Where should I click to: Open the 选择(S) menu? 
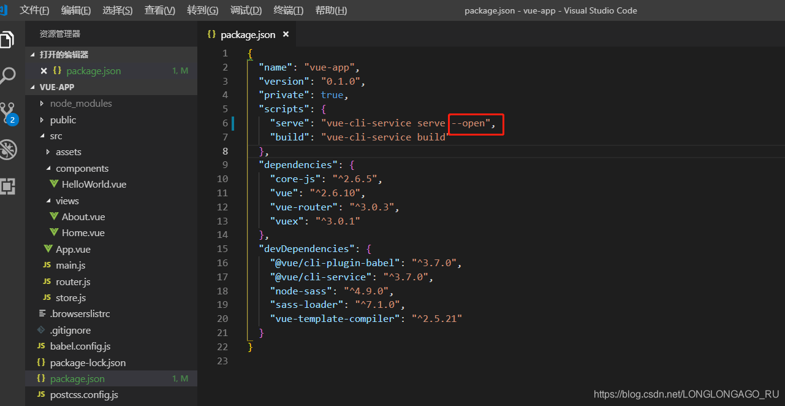(118, 10)
